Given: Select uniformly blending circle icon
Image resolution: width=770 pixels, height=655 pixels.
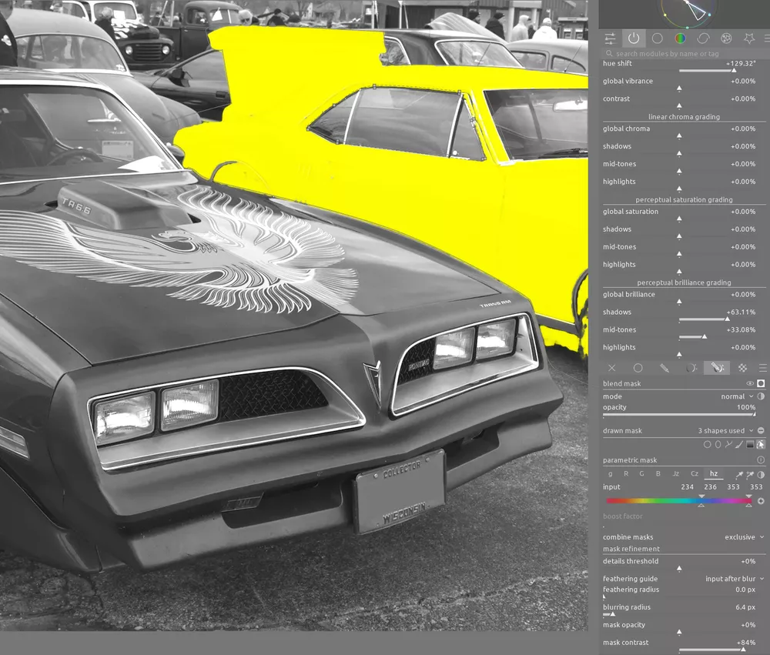Looking at the screenshot, I should coord(638,368).
